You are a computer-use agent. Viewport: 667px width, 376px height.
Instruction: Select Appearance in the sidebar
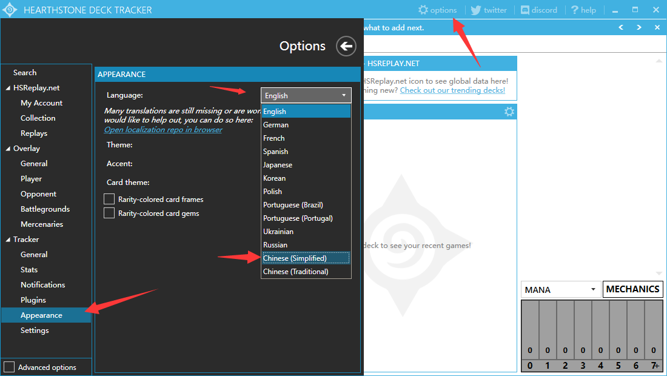coord(46,315)
